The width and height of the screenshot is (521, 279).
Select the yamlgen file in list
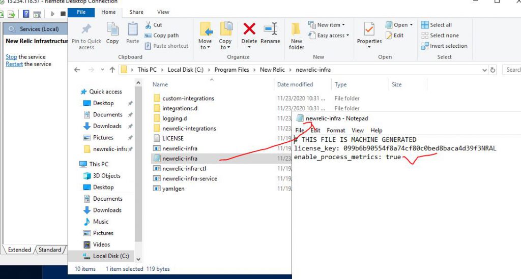click(x=173, y=189)
